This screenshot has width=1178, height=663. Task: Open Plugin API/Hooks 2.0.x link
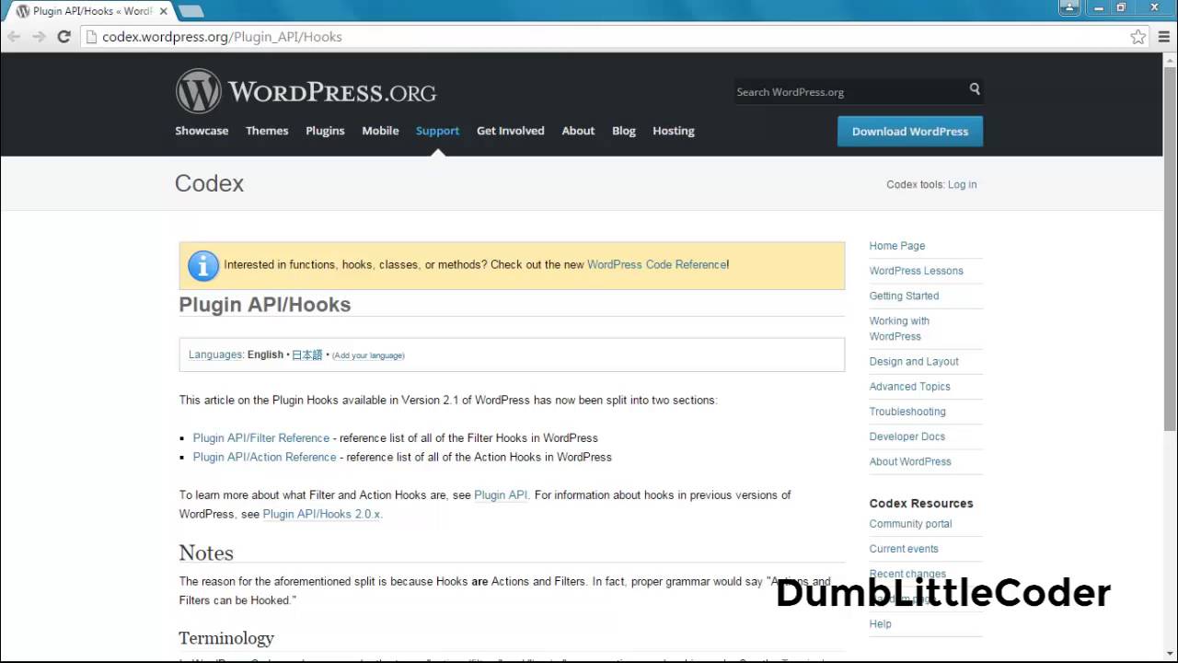[x=321, y=514]
